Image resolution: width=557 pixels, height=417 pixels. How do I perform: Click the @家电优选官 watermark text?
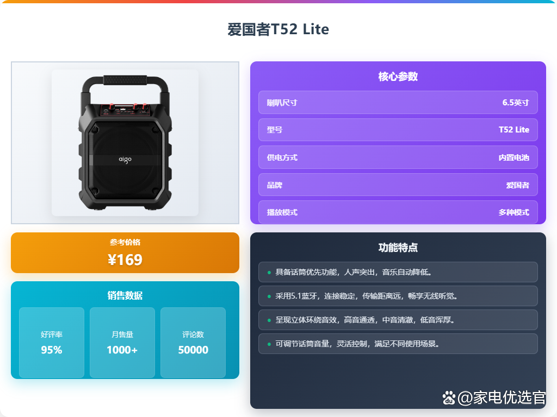(501, 397)
